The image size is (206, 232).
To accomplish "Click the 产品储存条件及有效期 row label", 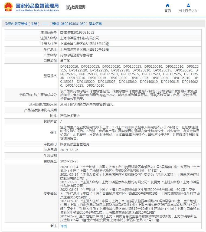I will pyautogui.click(x=40, y=110).
